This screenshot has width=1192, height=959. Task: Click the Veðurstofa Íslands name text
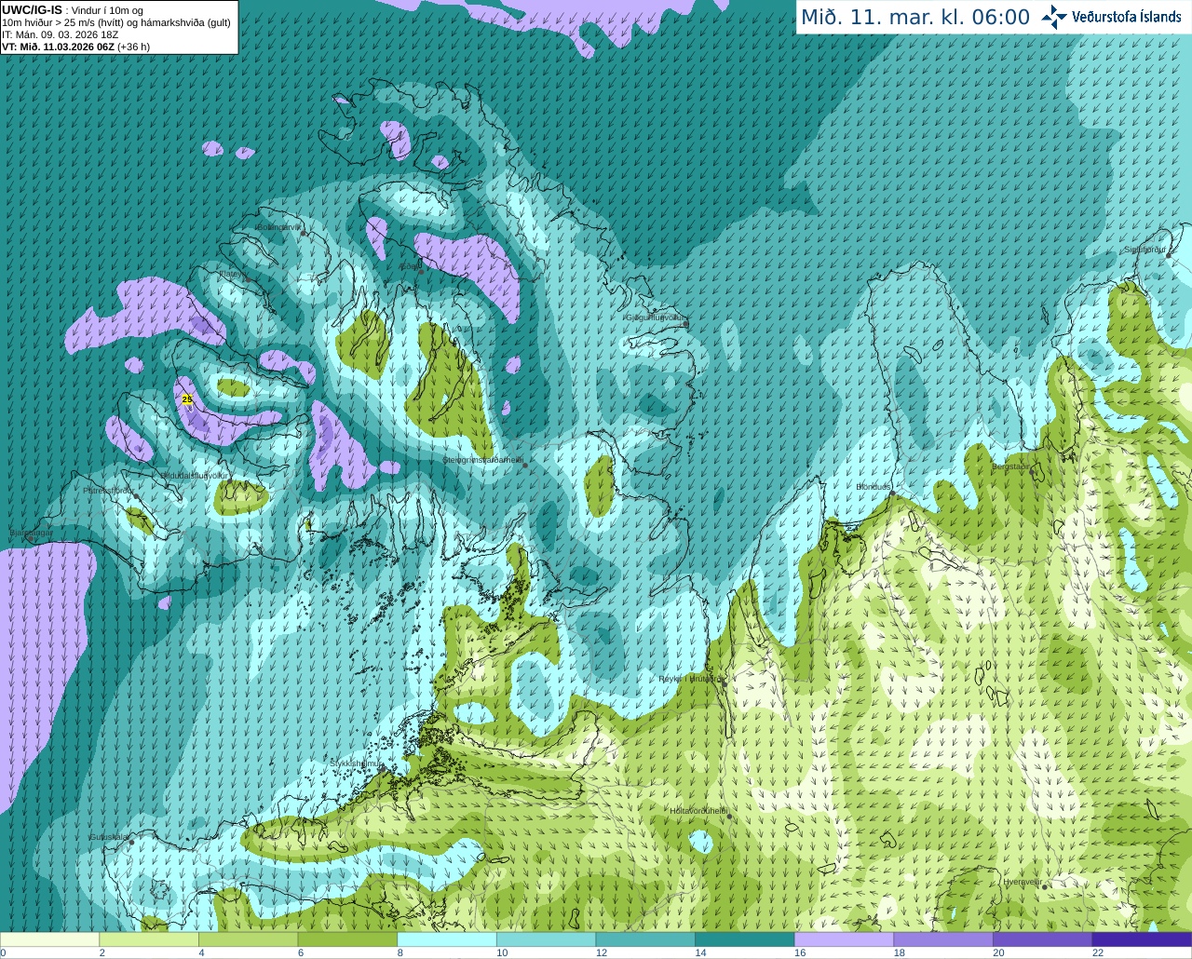point(1127,17)
